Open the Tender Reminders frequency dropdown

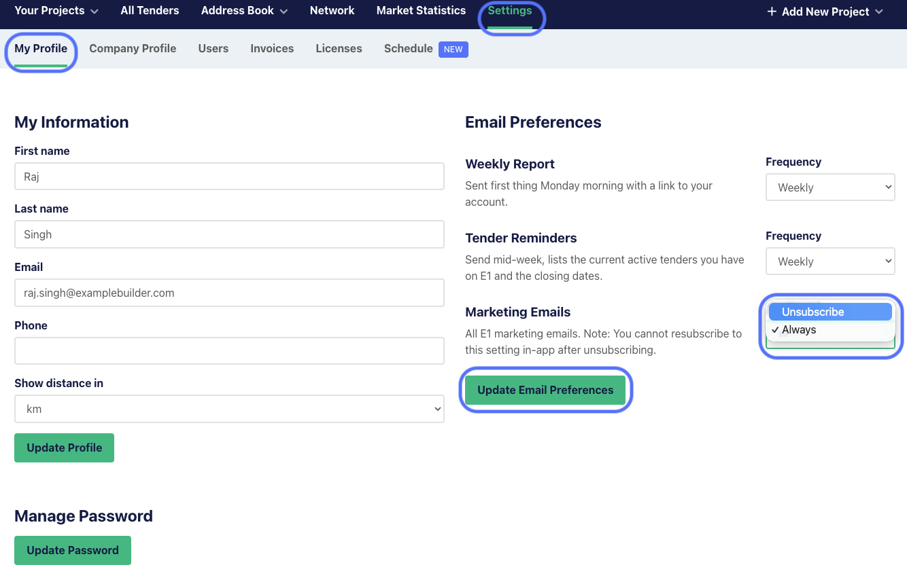click(x=829, y=261)
